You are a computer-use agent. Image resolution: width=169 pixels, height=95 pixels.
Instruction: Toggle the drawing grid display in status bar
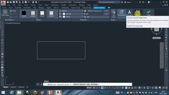[94, 88]
